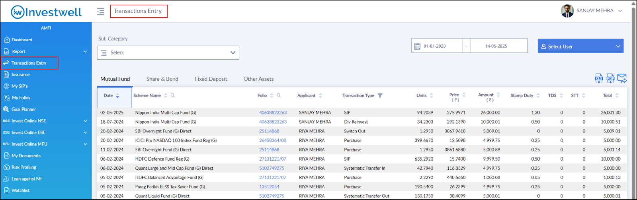Sort by Stamp Duty arrows
The width and height of the screenshot is (637, 200).
pyautogui.click(x=538, y=95)
